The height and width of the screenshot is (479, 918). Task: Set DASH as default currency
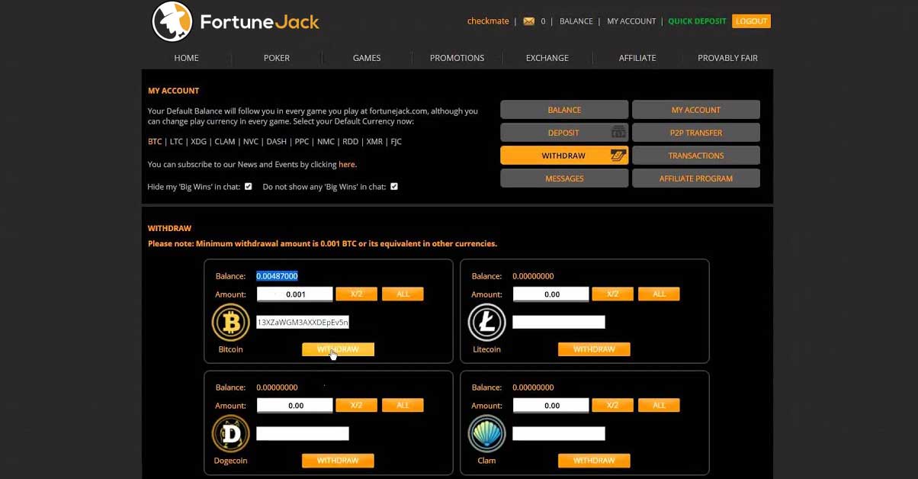click(x=276, y=142)
